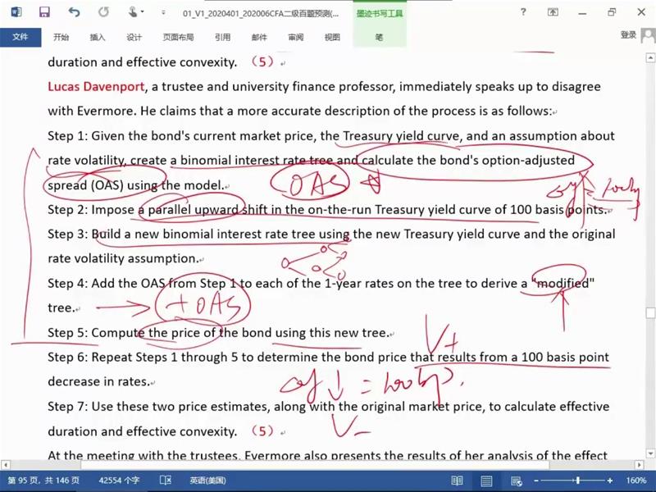
Task: Click the name Lucas Davenport
Action: click(x=96, y=87)
